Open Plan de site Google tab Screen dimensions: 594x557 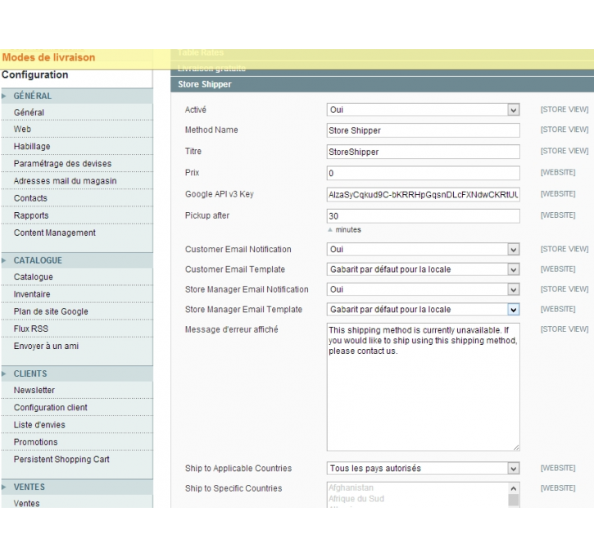coord(77,311)
